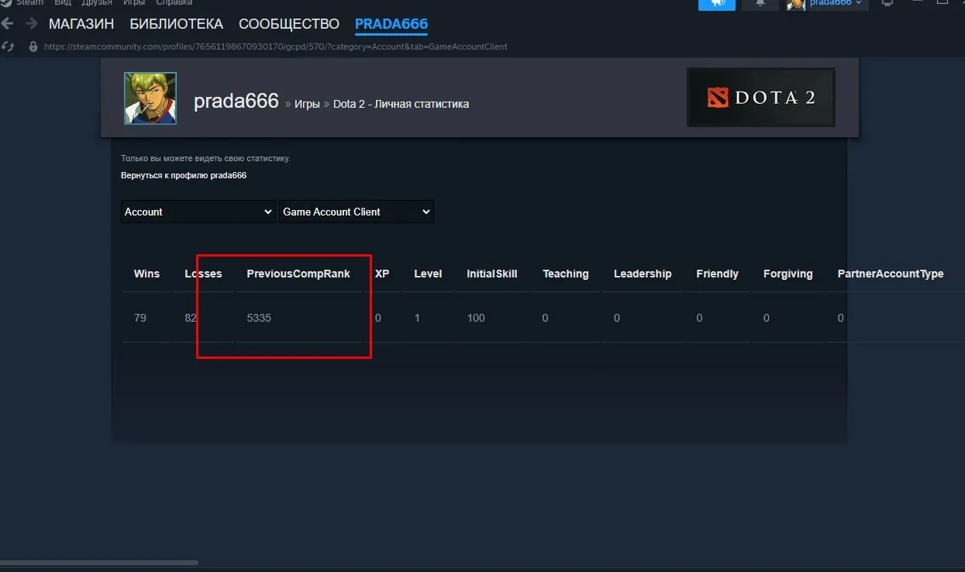Click the padlock icon beside the URL

click(33, 47)
